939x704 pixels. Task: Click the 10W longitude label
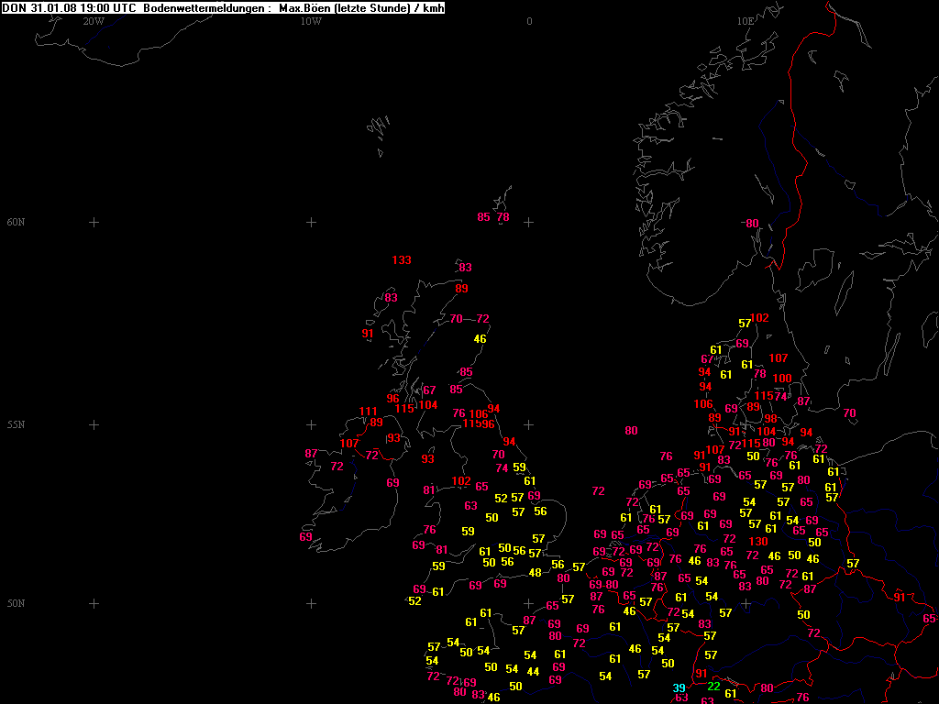[x=311, y=21]
